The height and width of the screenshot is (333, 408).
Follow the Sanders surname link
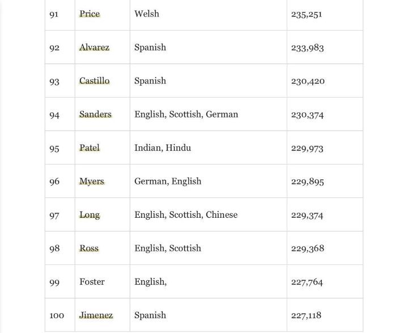95,115
